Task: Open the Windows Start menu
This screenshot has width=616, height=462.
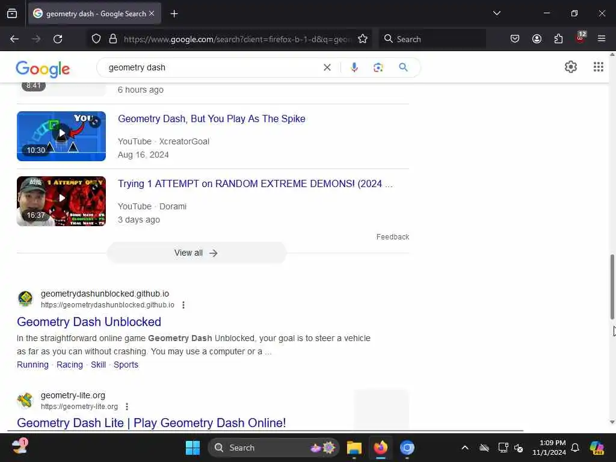Action: 192,448
